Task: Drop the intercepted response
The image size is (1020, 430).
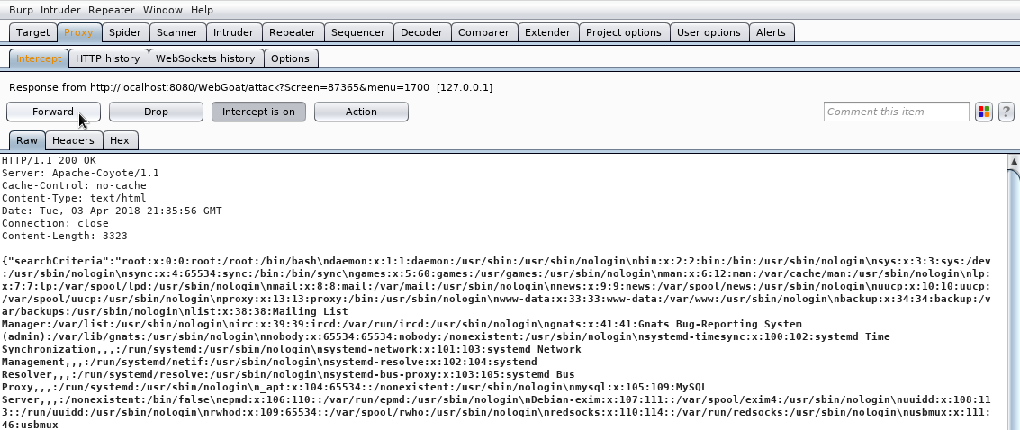Action: point(156,112)
